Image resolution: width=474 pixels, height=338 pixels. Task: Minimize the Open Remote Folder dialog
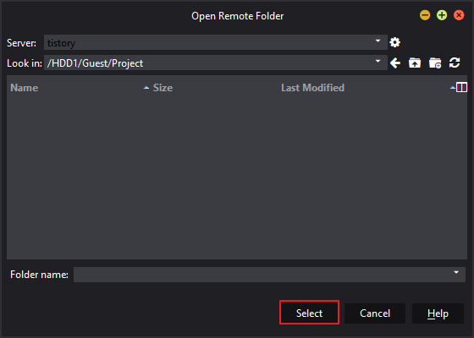(425, 15)
